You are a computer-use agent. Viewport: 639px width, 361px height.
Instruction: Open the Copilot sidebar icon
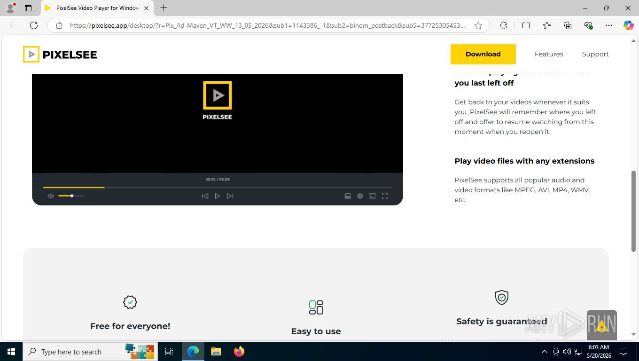[x=628, y=25]
